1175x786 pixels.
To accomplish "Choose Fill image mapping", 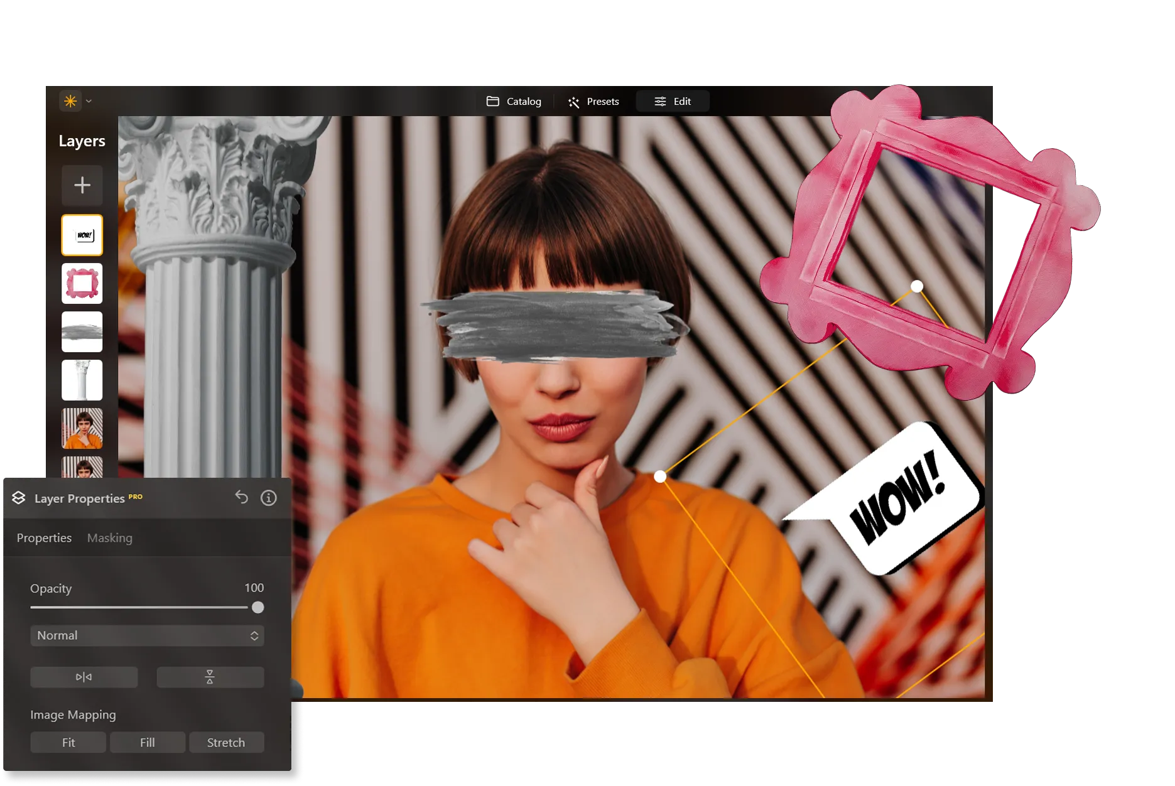I will 148,742.
